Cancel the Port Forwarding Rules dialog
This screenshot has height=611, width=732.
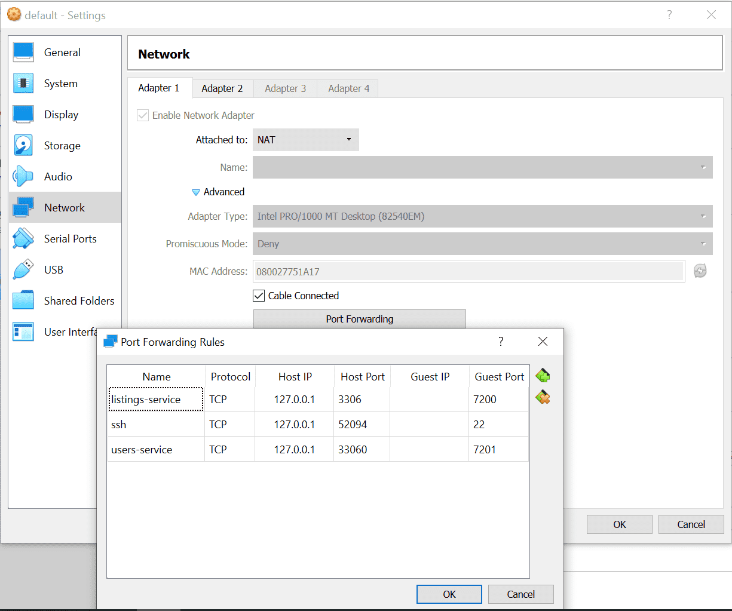(521, 594)
